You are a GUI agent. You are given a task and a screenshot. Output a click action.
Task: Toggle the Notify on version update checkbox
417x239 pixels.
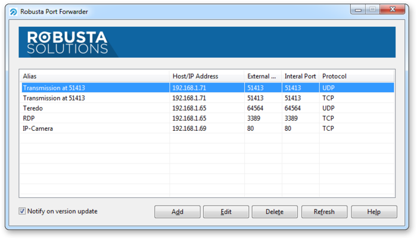23,211
